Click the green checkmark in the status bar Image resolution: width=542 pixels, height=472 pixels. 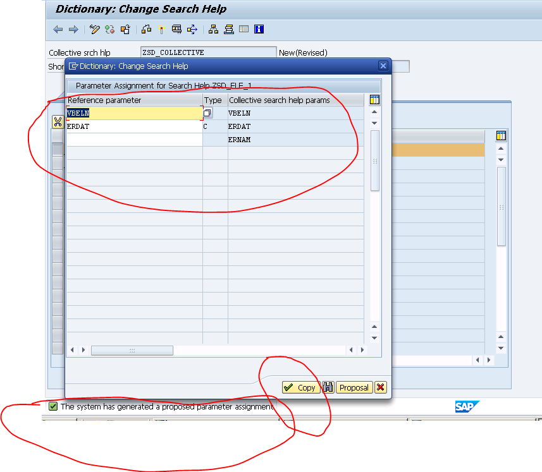tap(52, 406)
